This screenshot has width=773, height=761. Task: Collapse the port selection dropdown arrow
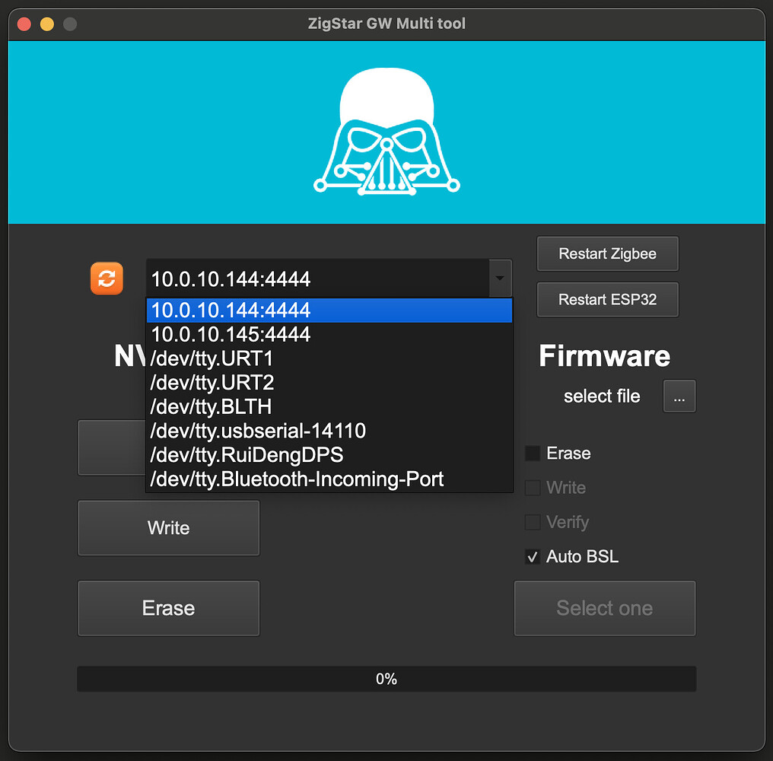pyautogui.click(x=500, y=279)
